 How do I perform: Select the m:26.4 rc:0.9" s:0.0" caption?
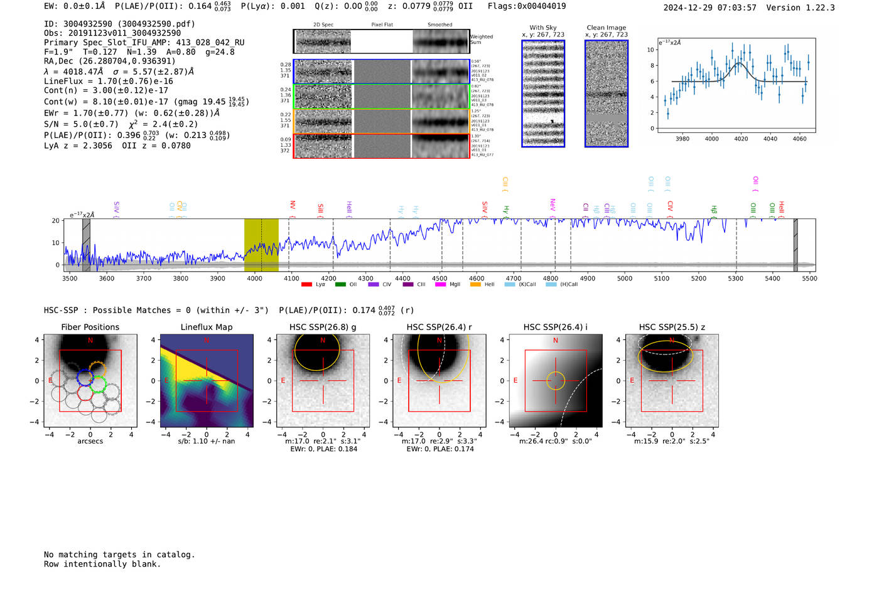[556, 441]
